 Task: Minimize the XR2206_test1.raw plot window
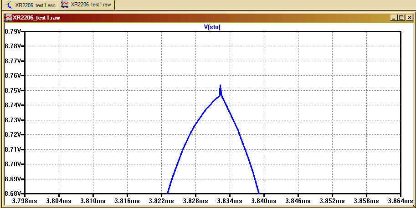click(x=394, y=18)
